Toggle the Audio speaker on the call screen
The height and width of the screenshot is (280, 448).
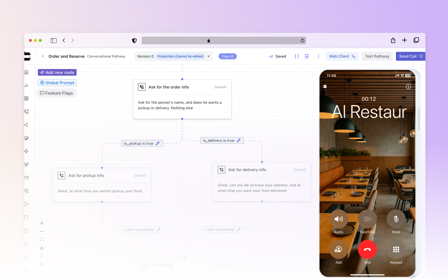coord(338,219)
